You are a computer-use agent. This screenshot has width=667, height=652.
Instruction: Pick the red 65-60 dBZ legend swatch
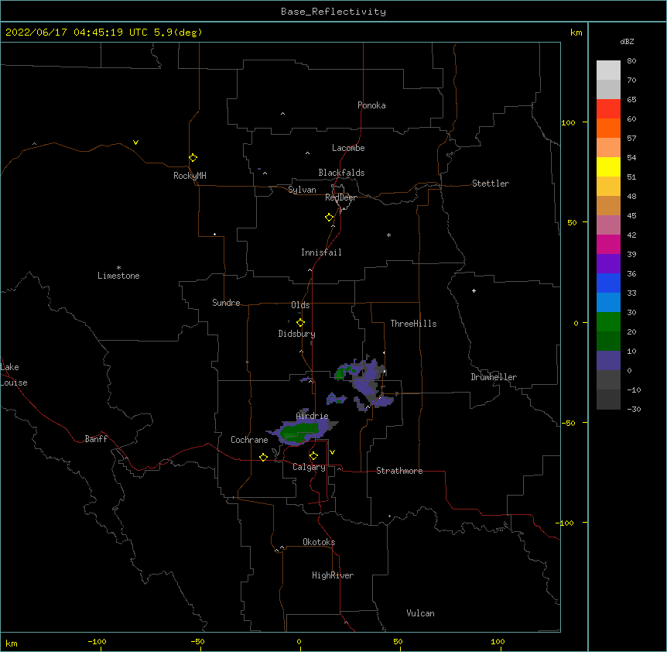608,108
